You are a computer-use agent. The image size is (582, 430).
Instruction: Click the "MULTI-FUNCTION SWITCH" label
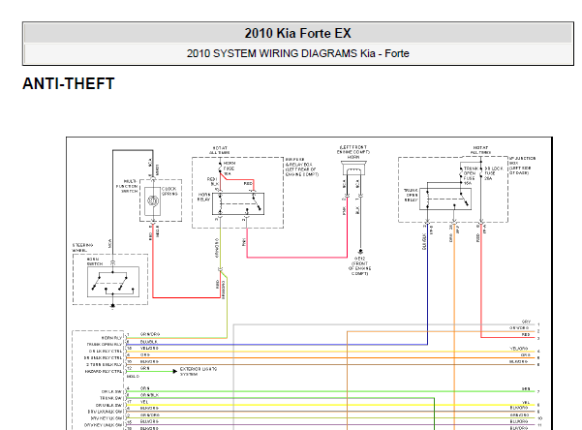coord(127,186)
